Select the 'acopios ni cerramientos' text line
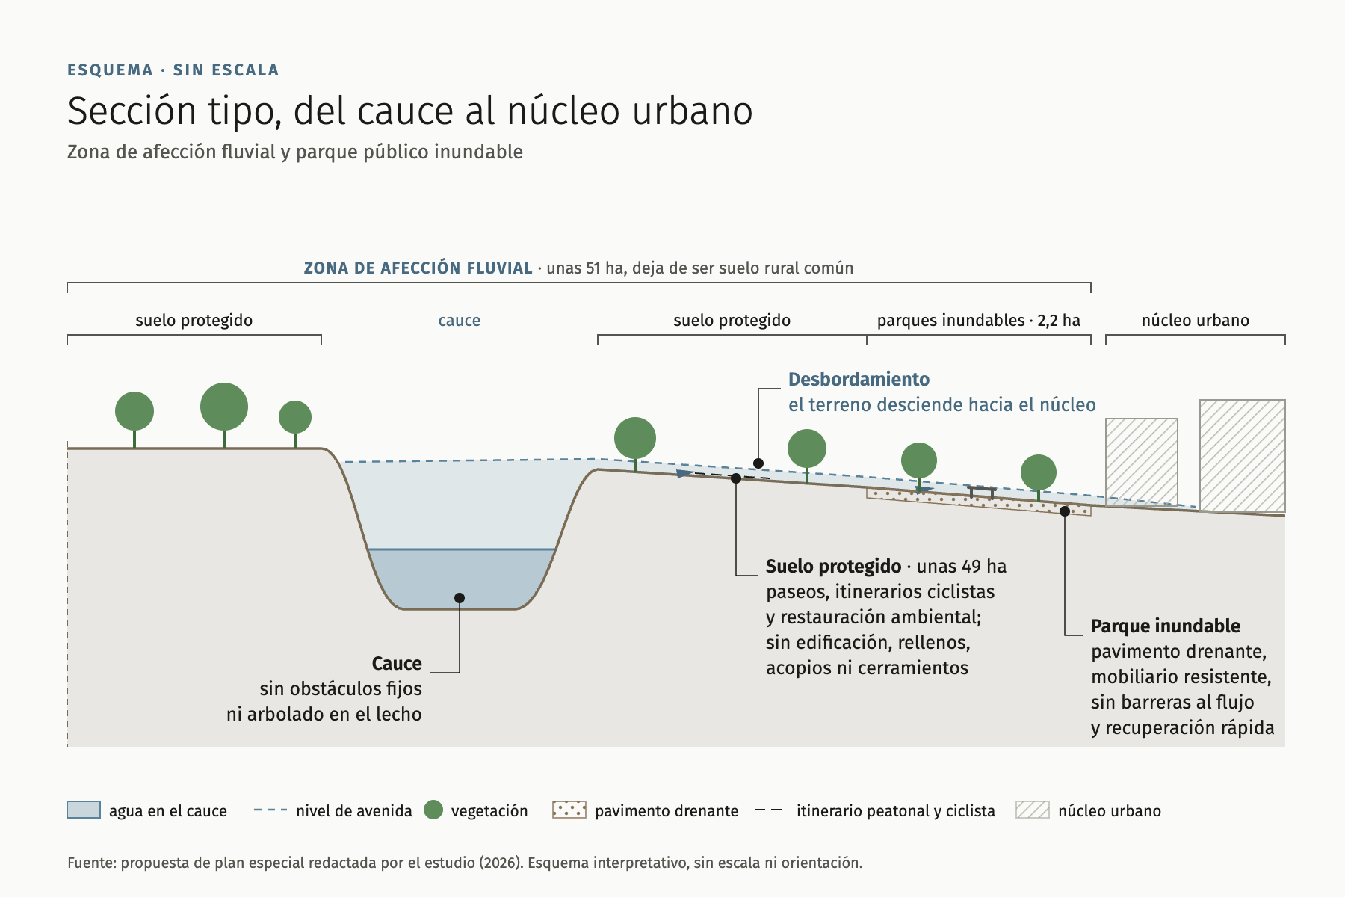The image size is (1345, 897). click(868, 668)
